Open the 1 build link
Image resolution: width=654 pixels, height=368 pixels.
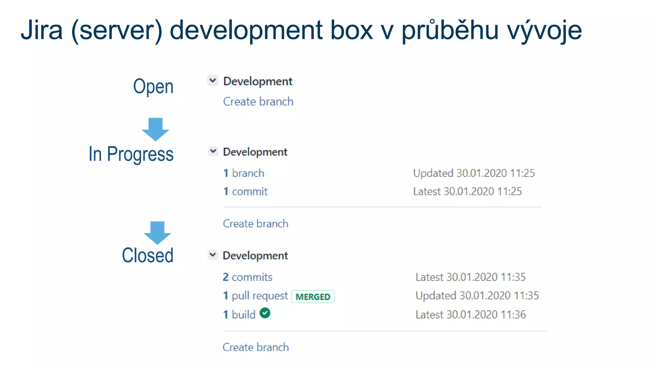pos(239,314)
